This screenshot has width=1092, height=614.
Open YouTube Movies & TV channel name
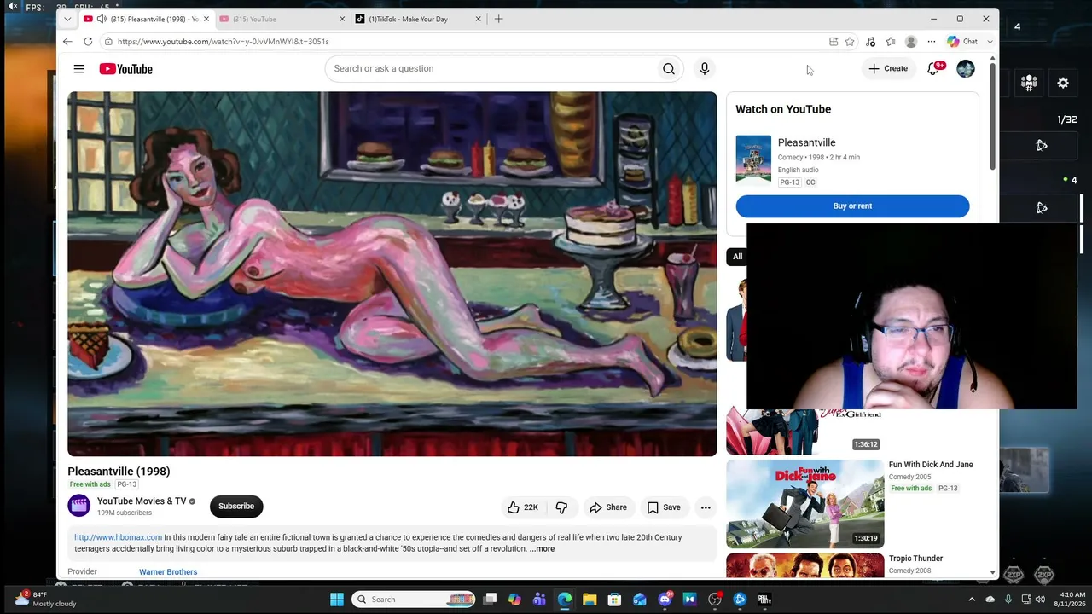(x=142, y=501)
